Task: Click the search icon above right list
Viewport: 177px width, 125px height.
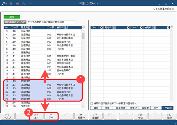Action: (x=171, y=27)
